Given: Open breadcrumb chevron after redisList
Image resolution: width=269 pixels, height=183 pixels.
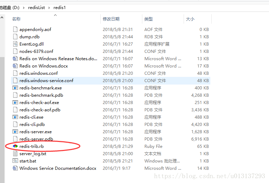Looking at the screenshot, I should click(x=49, y=8).
